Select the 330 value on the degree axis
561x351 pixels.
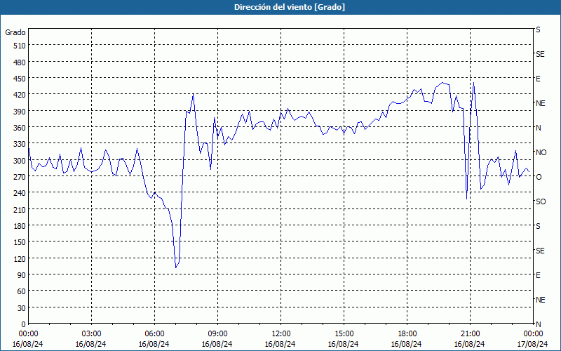(x=20, y=144)
